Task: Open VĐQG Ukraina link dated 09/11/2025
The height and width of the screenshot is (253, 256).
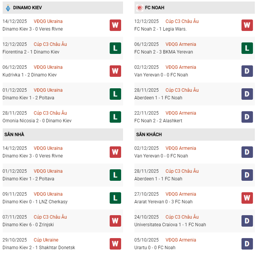Action: pyautogui.click(x=48, y=194)
